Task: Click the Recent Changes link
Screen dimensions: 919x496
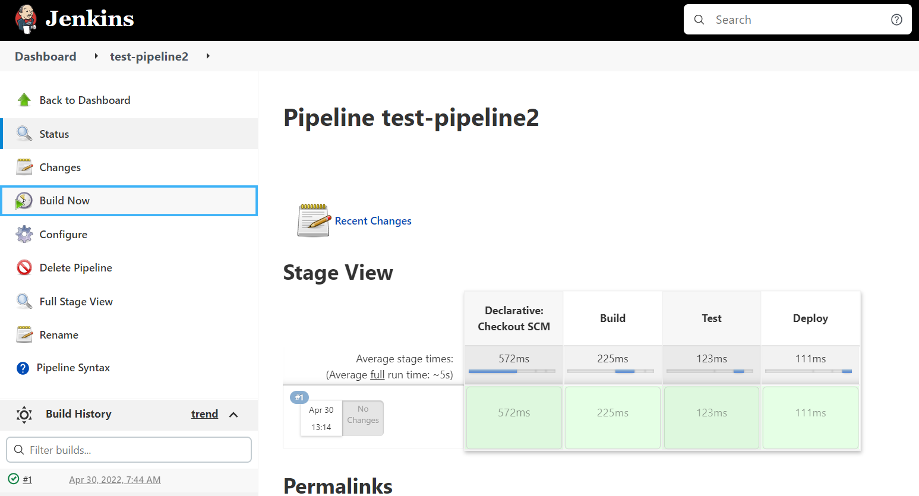Action: pyautogui.click(x=373, y=221)
